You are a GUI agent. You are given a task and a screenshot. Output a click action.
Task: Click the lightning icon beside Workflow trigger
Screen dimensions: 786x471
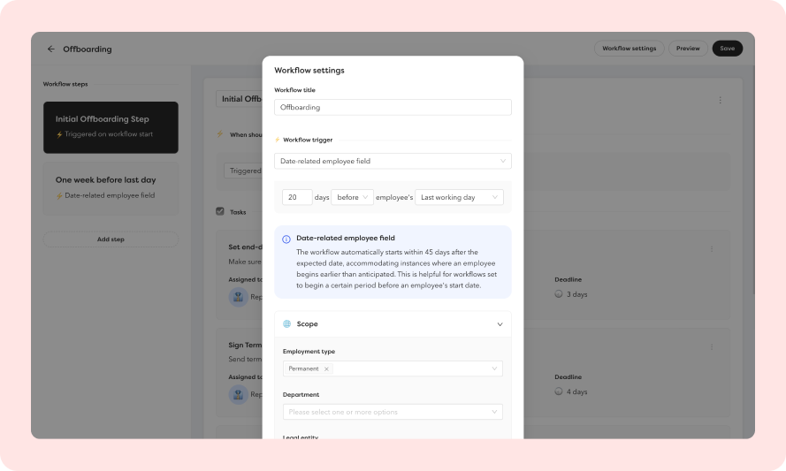click(278, 140)
